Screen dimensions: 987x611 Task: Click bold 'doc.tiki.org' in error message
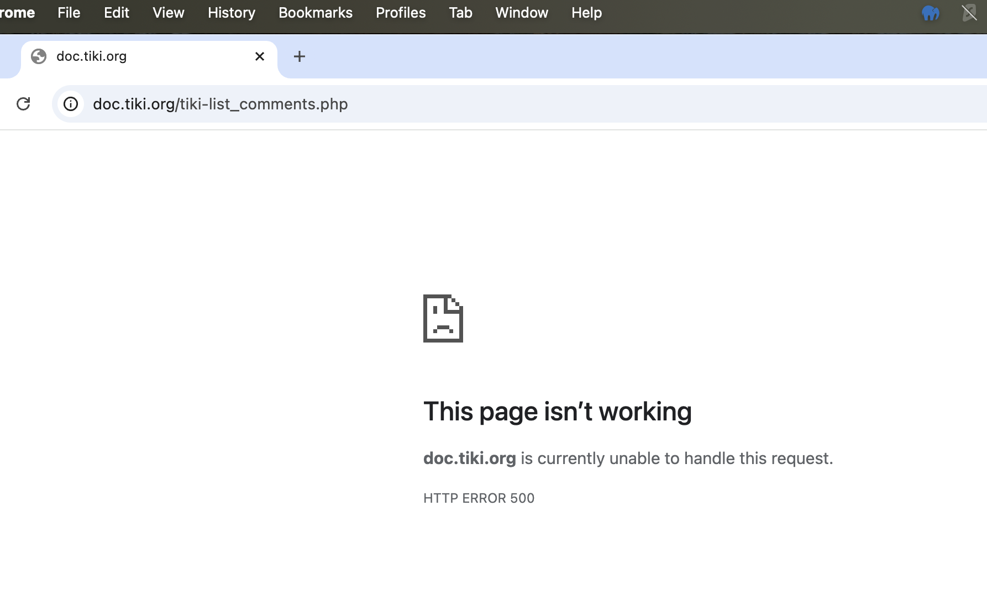pos(469,459)
